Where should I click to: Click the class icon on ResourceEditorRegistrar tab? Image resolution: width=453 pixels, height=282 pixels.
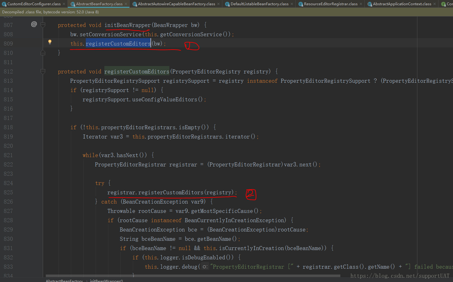tap(301, 4)
